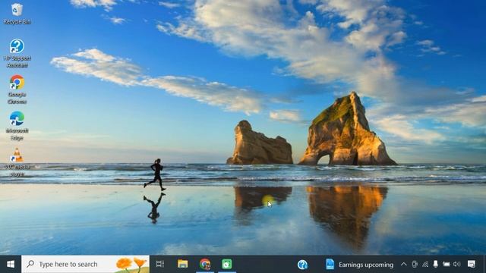Image resolution: width=486 pixels, height=273 pixels.
Task: Click the microphone tray icon
Action: point(435,264)
